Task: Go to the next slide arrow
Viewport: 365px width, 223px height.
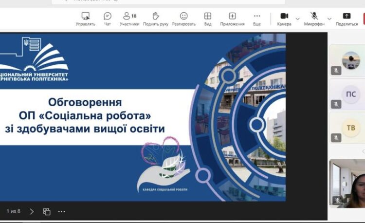Action: [x=32, y=211]
